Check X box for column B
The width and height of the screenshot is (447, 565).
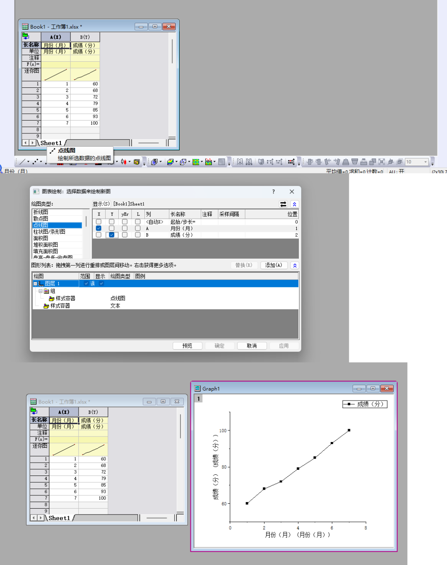(99, 235)
